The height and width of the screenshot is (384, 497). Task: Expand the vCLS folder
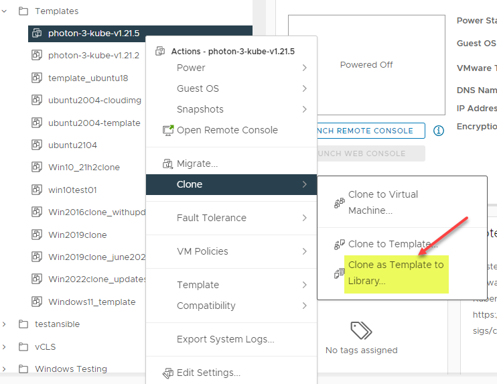(x=4, y=346)
